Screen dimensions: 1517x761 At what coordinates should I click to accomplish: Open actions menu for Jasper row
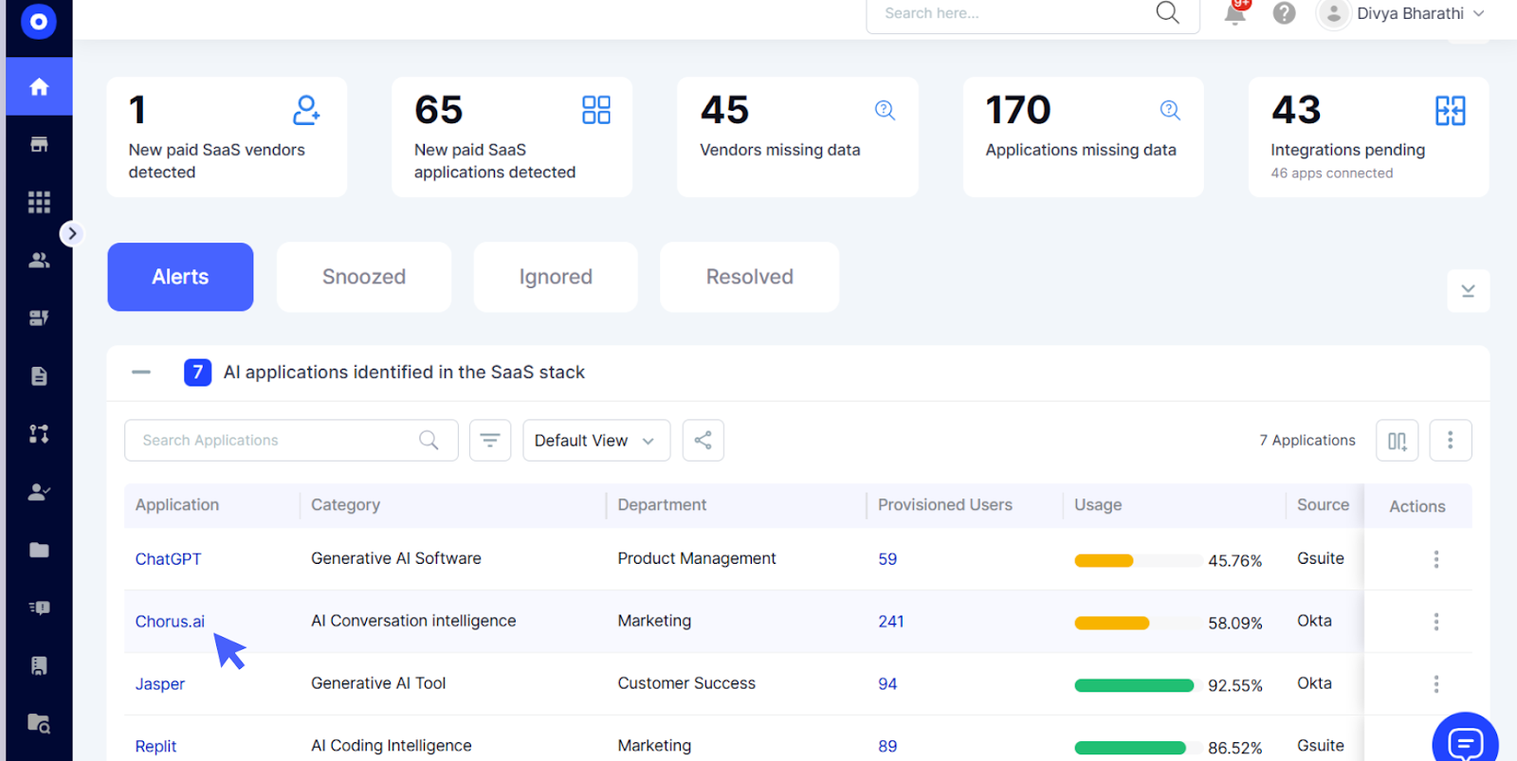point(1435,684)
